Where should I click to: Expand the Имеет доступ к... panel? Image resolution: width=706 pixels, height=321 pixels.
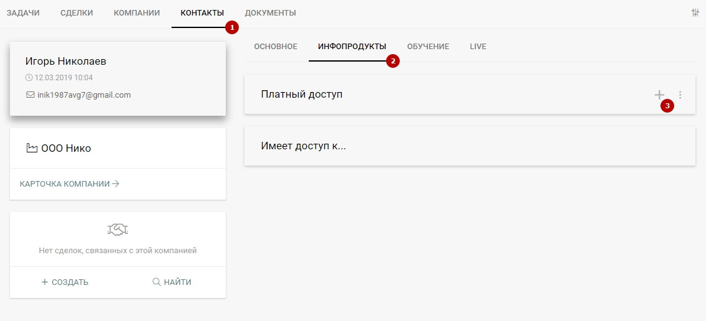click(x=469, y=146)
